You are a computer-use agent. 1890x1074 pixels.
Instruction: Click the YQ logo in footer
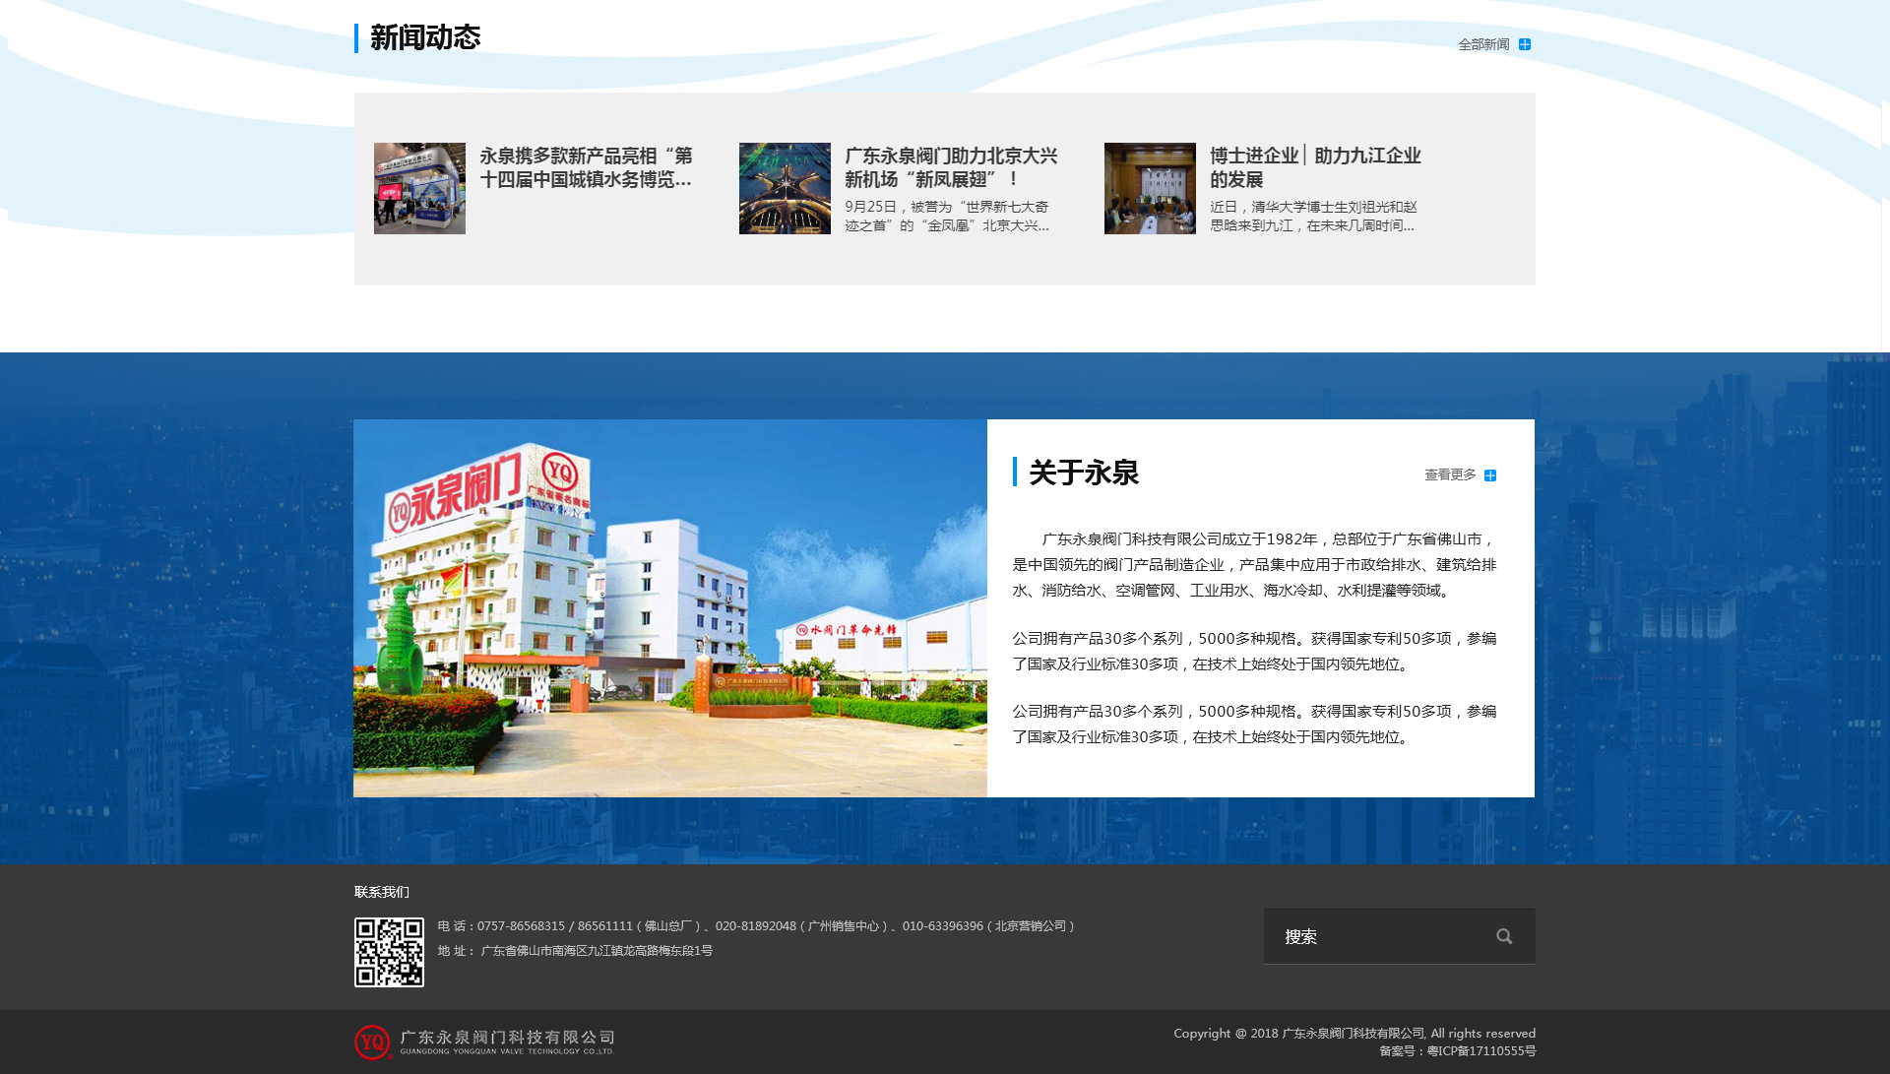(x=372, y=1042)
